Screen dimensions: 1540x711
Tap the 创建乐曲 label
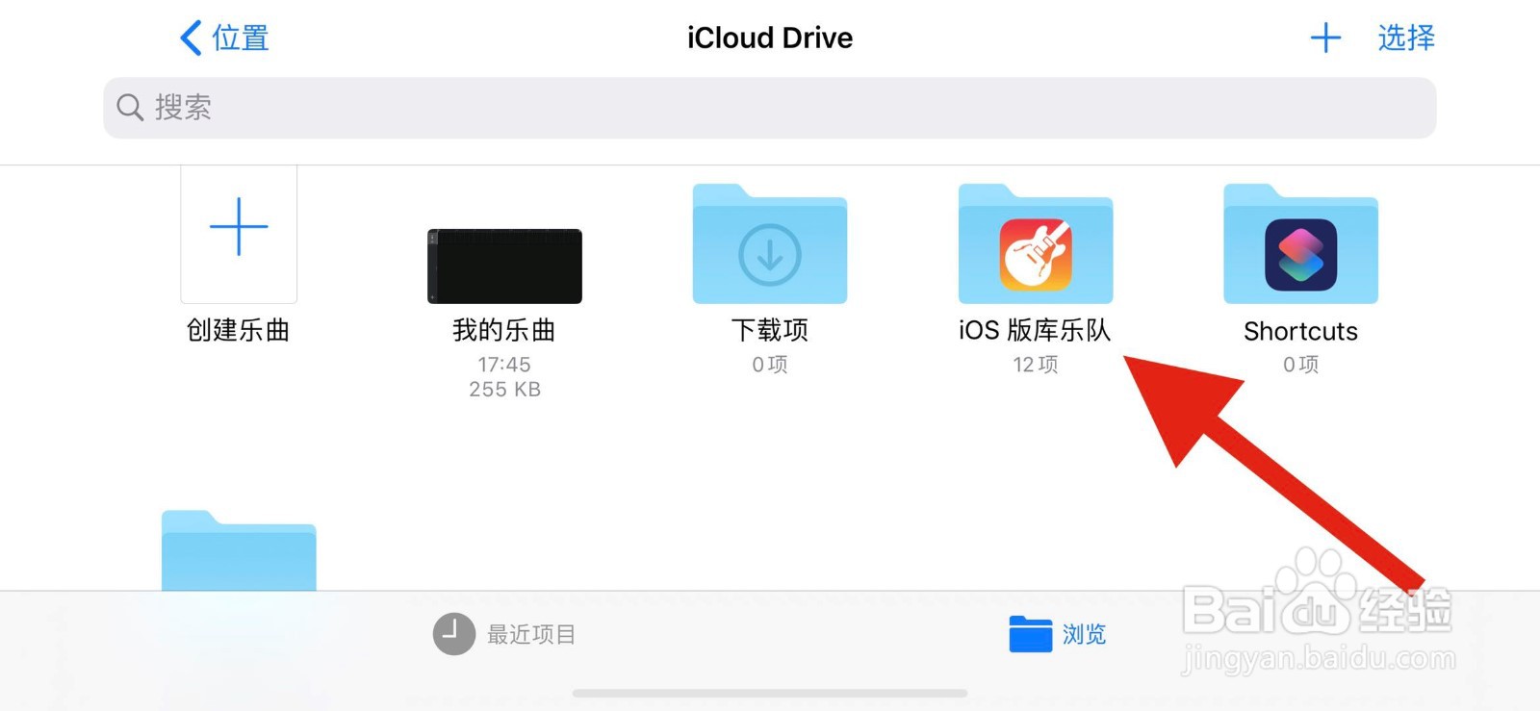239,331
